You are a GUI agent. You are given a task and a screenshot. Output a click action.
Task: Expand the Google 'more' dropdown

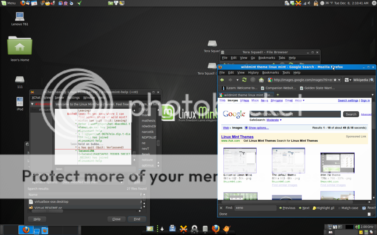tap(300, 101)
